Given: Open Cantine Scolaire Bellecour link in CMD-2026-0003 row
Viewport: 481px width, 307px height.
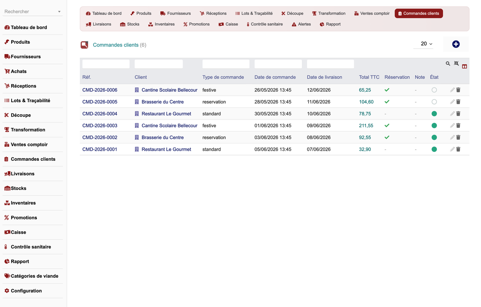Looking at the screenshot, I should [170, 125].
